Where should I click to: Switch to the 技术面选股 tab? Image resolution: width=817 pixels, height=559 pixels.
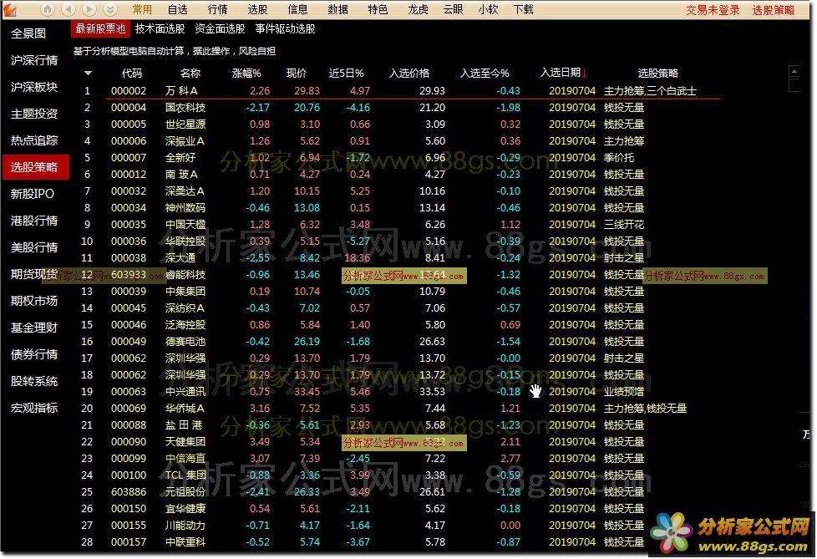[x=160, y=28]
